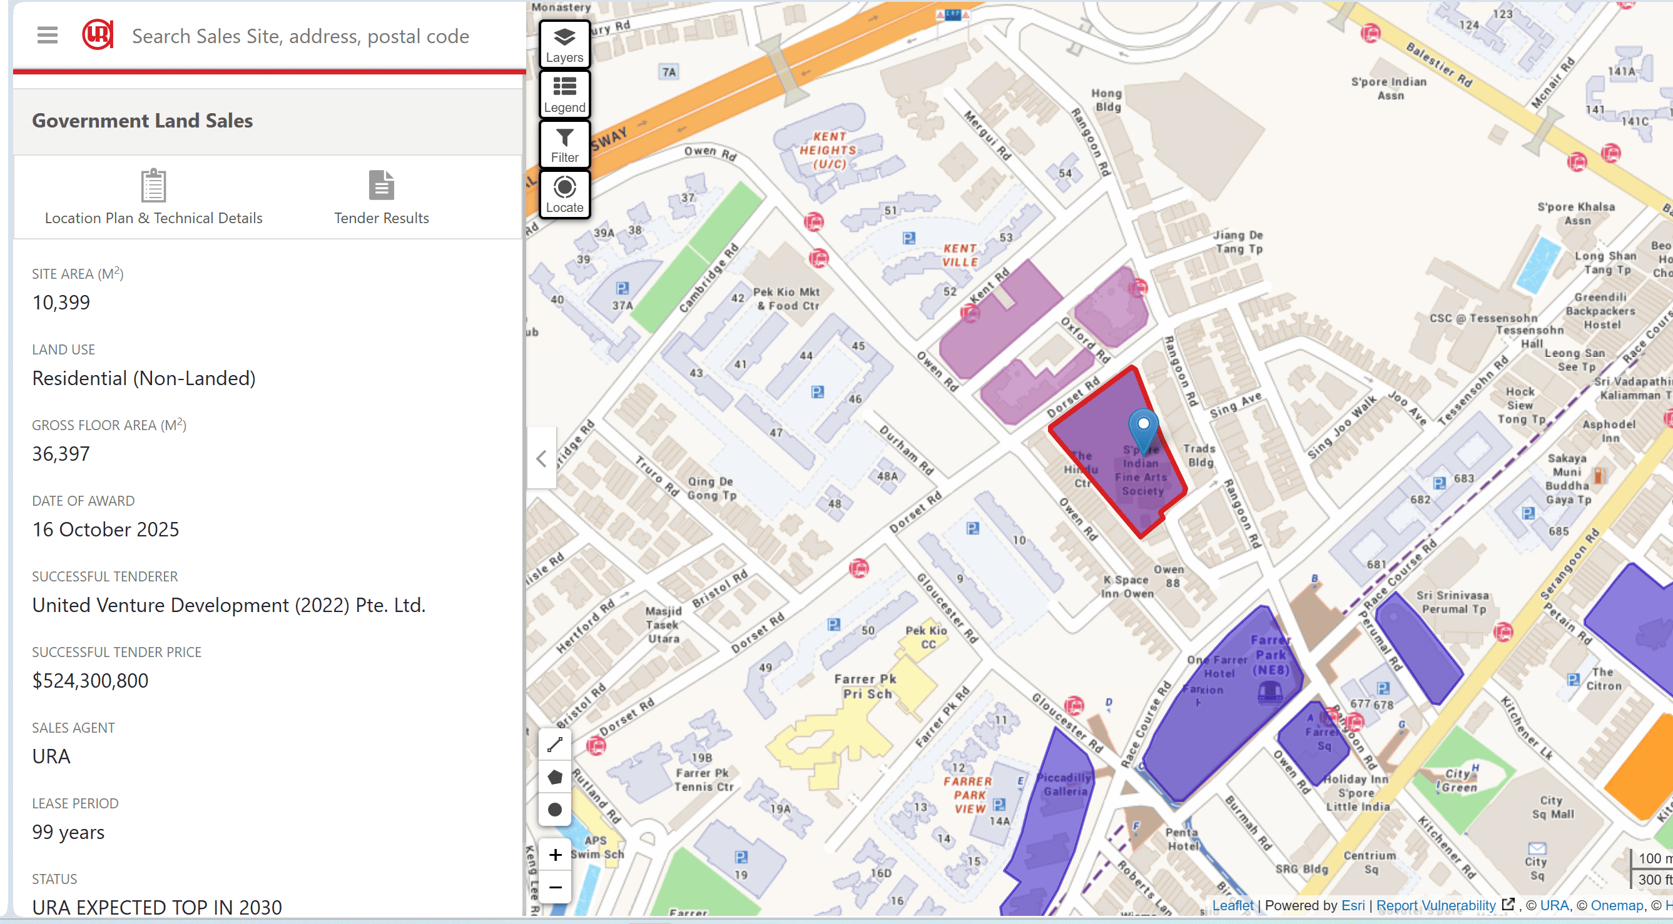Click the URA logo
This screenshot has width=1673, height=924.
point(98,34)
